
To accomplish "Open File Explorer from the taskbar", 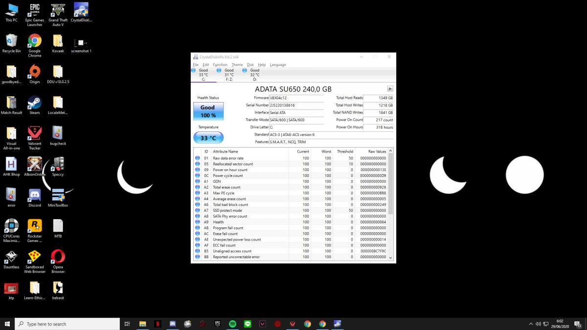I will pos(143,324).
